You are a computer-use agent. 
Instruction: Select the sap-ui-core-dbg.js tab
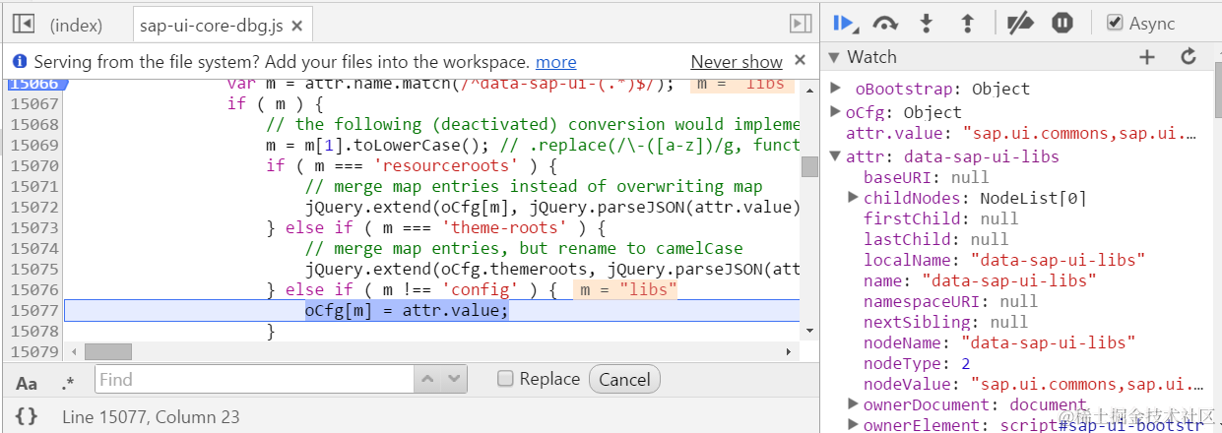click(x=212, y=26)
